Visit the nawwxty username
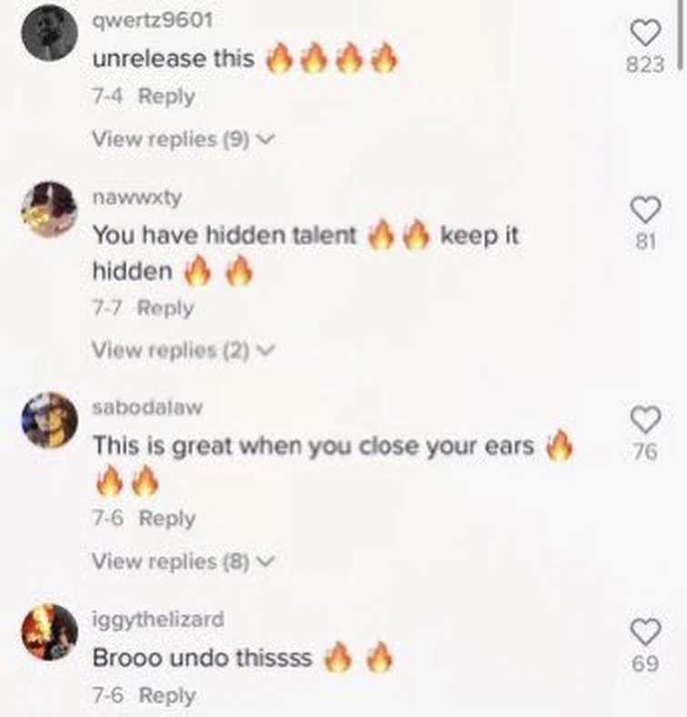The width and height of the screenshot is (687, 717). pos(137,197)
